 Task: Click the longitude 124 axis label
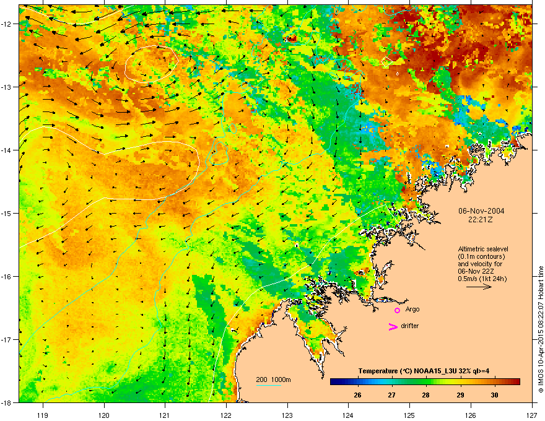click(x=348, y=415)
